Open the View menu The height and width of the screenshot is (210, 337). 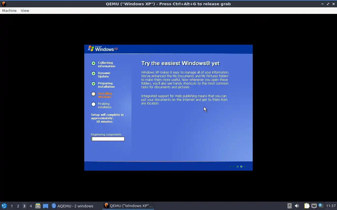pos(25,10)
